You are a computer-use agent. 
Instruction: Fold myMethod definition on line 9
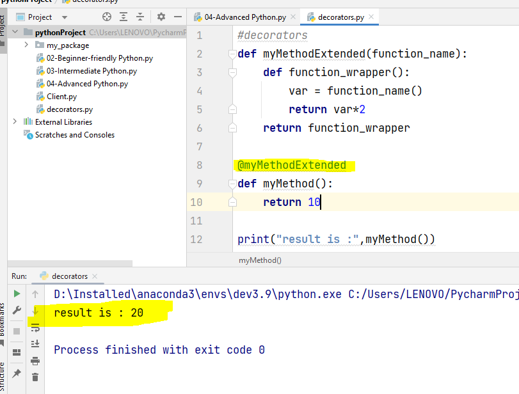[x=232, y=184]
